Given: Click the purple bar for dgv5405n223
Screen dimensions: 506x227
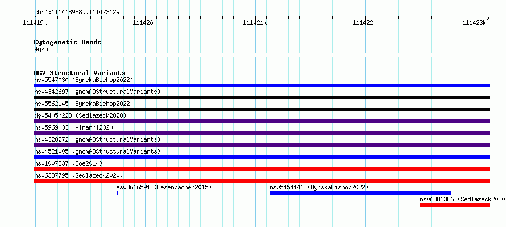Looking at the screenshot, I should click(262, 121).
